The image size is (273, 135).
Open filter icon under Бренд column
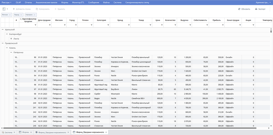coord(129,25)
